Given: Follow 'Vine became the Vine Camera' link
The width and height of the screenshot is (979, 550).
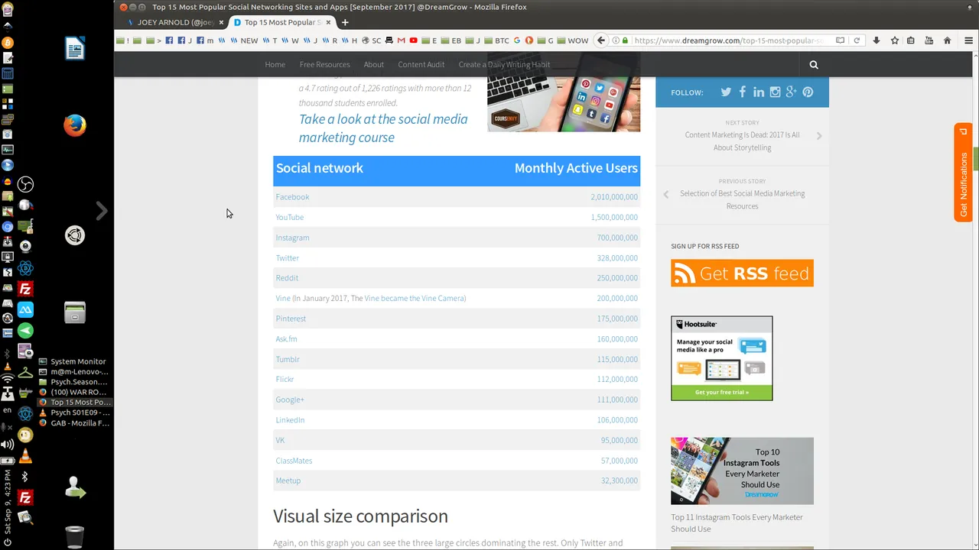Looking at the screenshot, I should click(x=415, y=298).
